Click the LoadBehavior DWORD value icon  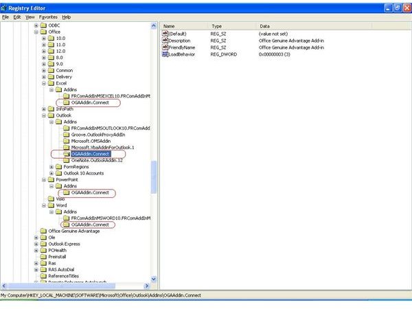point(165,54)
